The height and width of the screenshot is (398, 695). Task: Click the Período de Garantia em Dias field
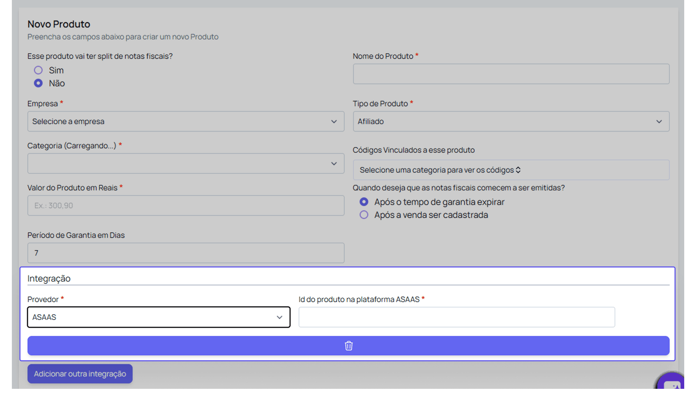[x=185, y=253]
